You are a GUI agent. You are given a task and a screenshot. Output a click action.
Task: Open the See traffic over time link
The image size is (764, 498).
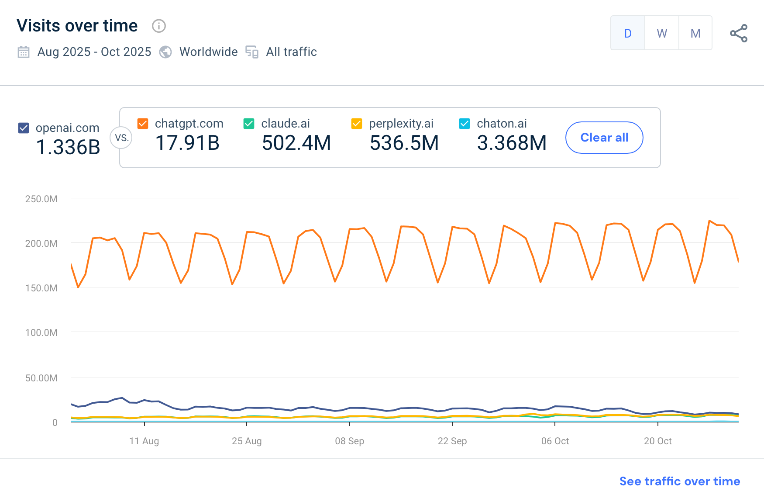click(679, 481)
